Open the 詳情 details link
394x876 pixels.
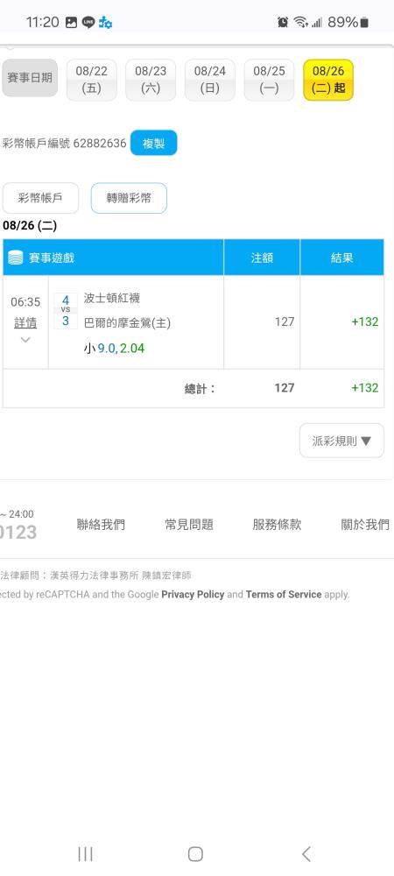(x=25, y=322)
